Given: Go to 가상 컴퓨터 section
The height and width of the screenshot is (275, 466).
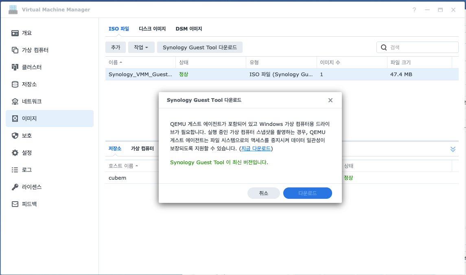Looking at the screenshot, I should (x=49, y=50).
